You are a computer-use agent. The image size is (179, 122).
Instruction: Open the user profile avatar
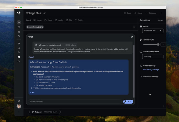(x=19, y=106)
